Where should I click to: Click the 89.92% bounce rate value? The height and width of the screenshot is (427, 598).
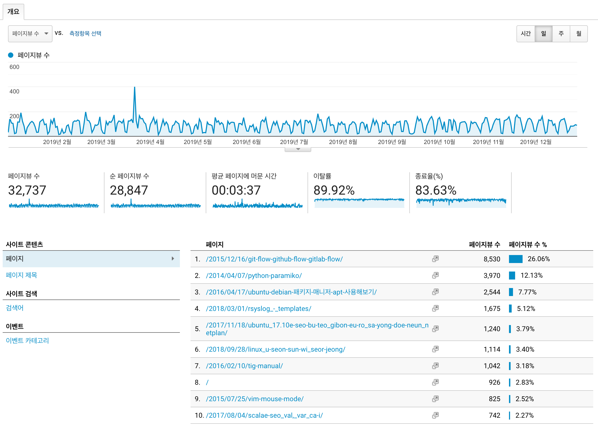click(334, 190)
